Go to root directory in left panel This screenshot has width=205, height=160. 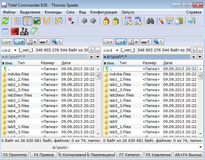pyautogui.click(x=92, y=50)
